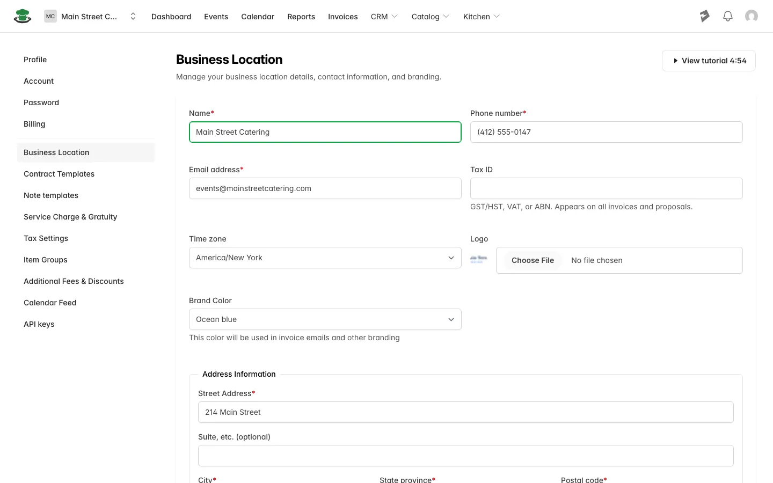Click the empty Tax ID field

607,188
